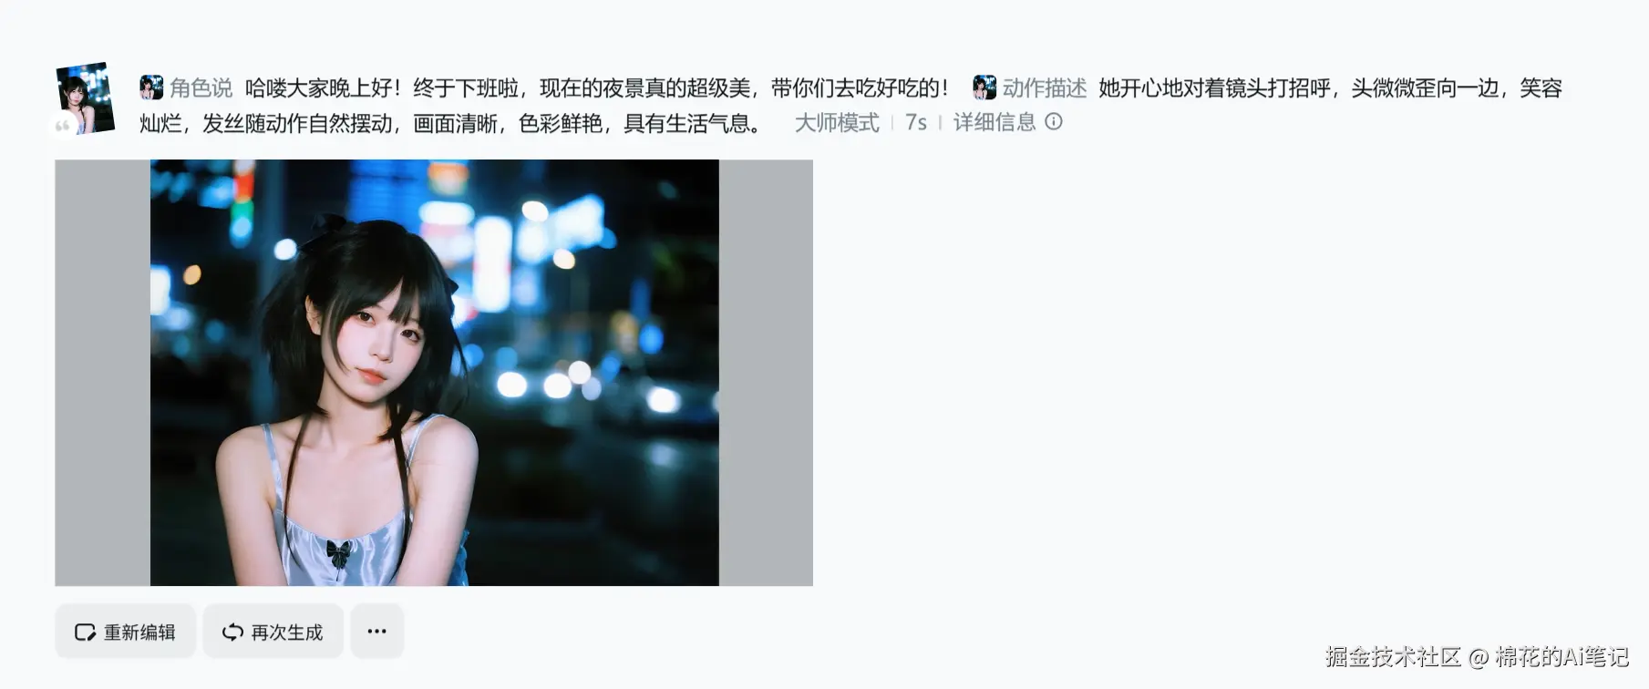Click the 角色说 label text

pyautogui.click(x=201, y=87)
